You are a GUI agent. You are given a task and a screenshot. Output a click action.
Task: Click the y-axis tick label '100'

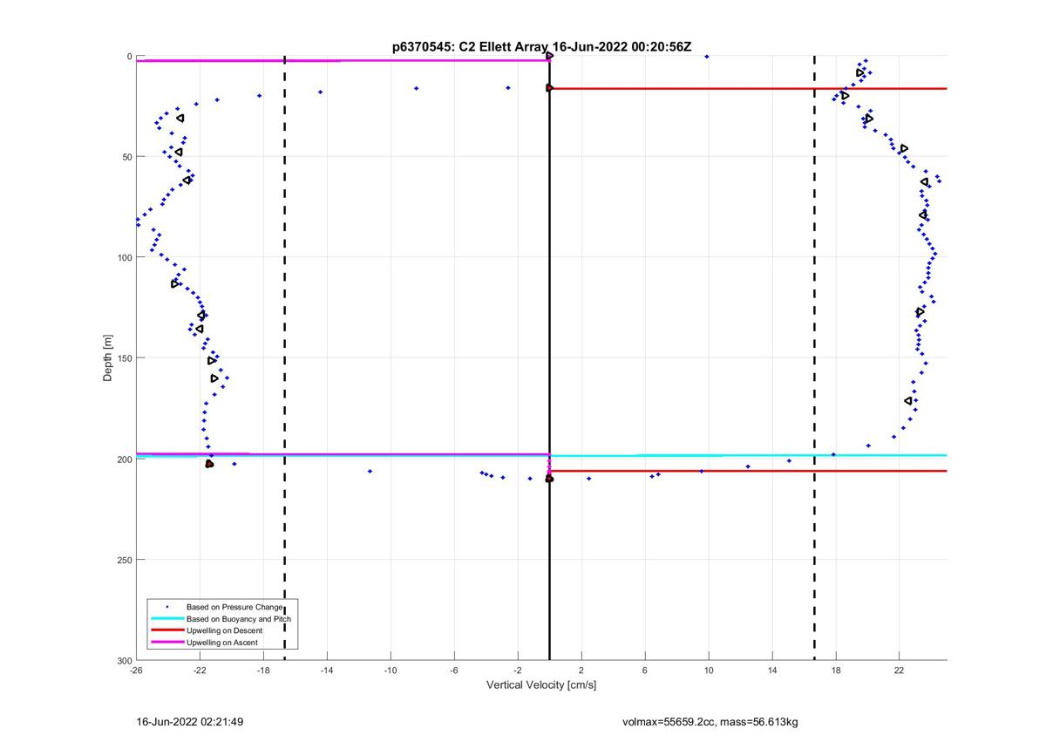click(x=124, y=257)
